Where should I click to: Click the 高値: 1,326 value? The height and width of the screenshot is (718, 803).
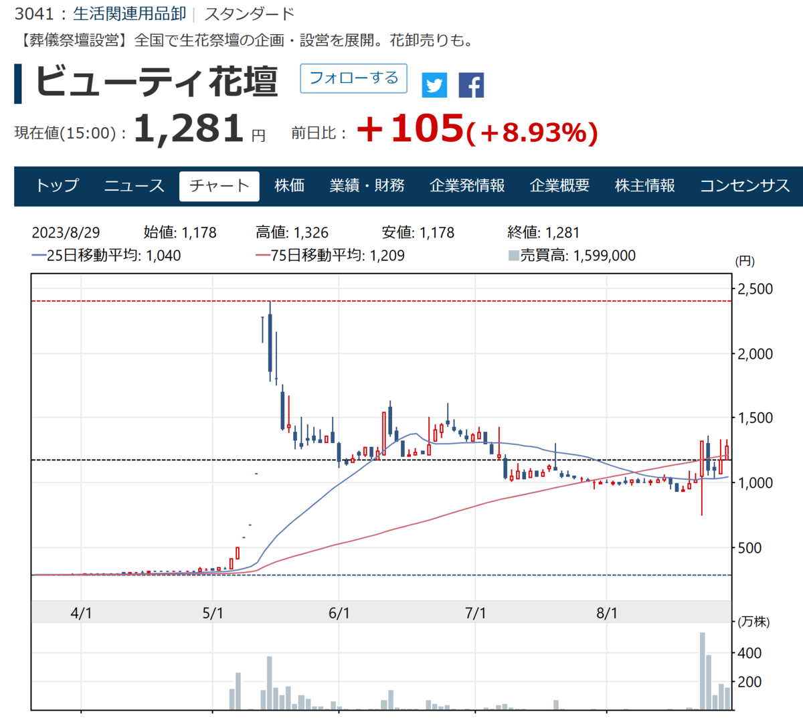[x=292, y=232]
